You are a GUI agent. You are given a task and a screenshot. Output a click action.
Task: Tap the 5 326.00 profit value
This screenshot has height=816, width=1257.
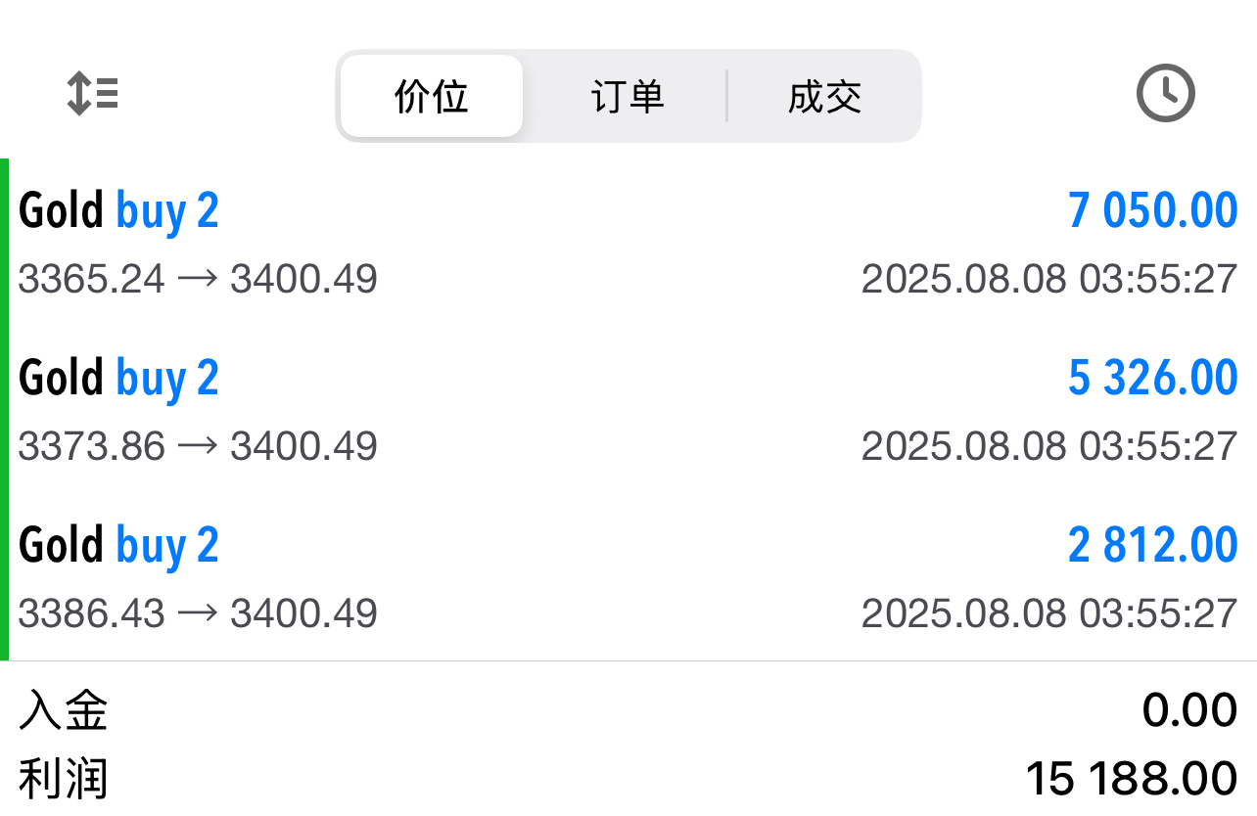[x=1153, y=378]
